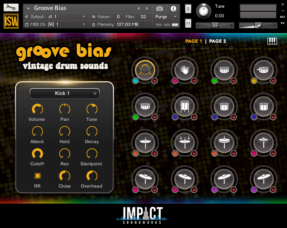287x228 pixels.
Task: Expand the red chevron on clap pad
Action: point(194,81)
